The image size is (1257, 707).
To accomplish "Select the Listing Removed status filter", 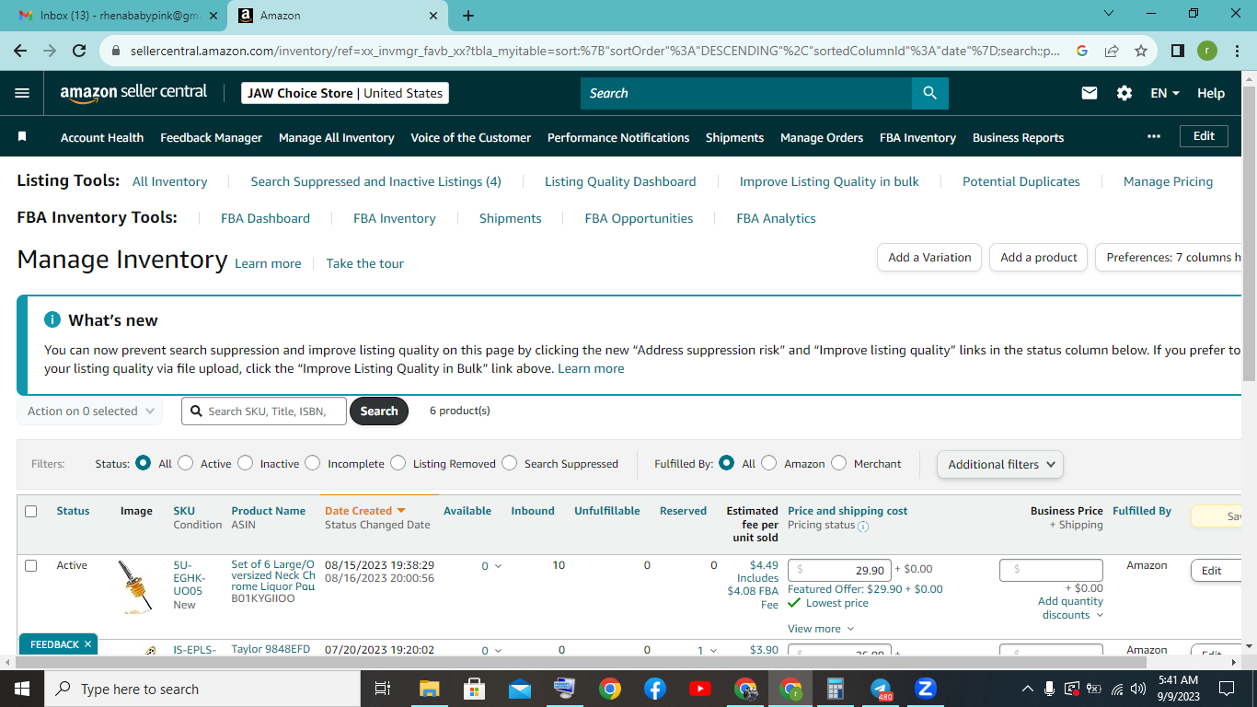I will coord(398,463).
